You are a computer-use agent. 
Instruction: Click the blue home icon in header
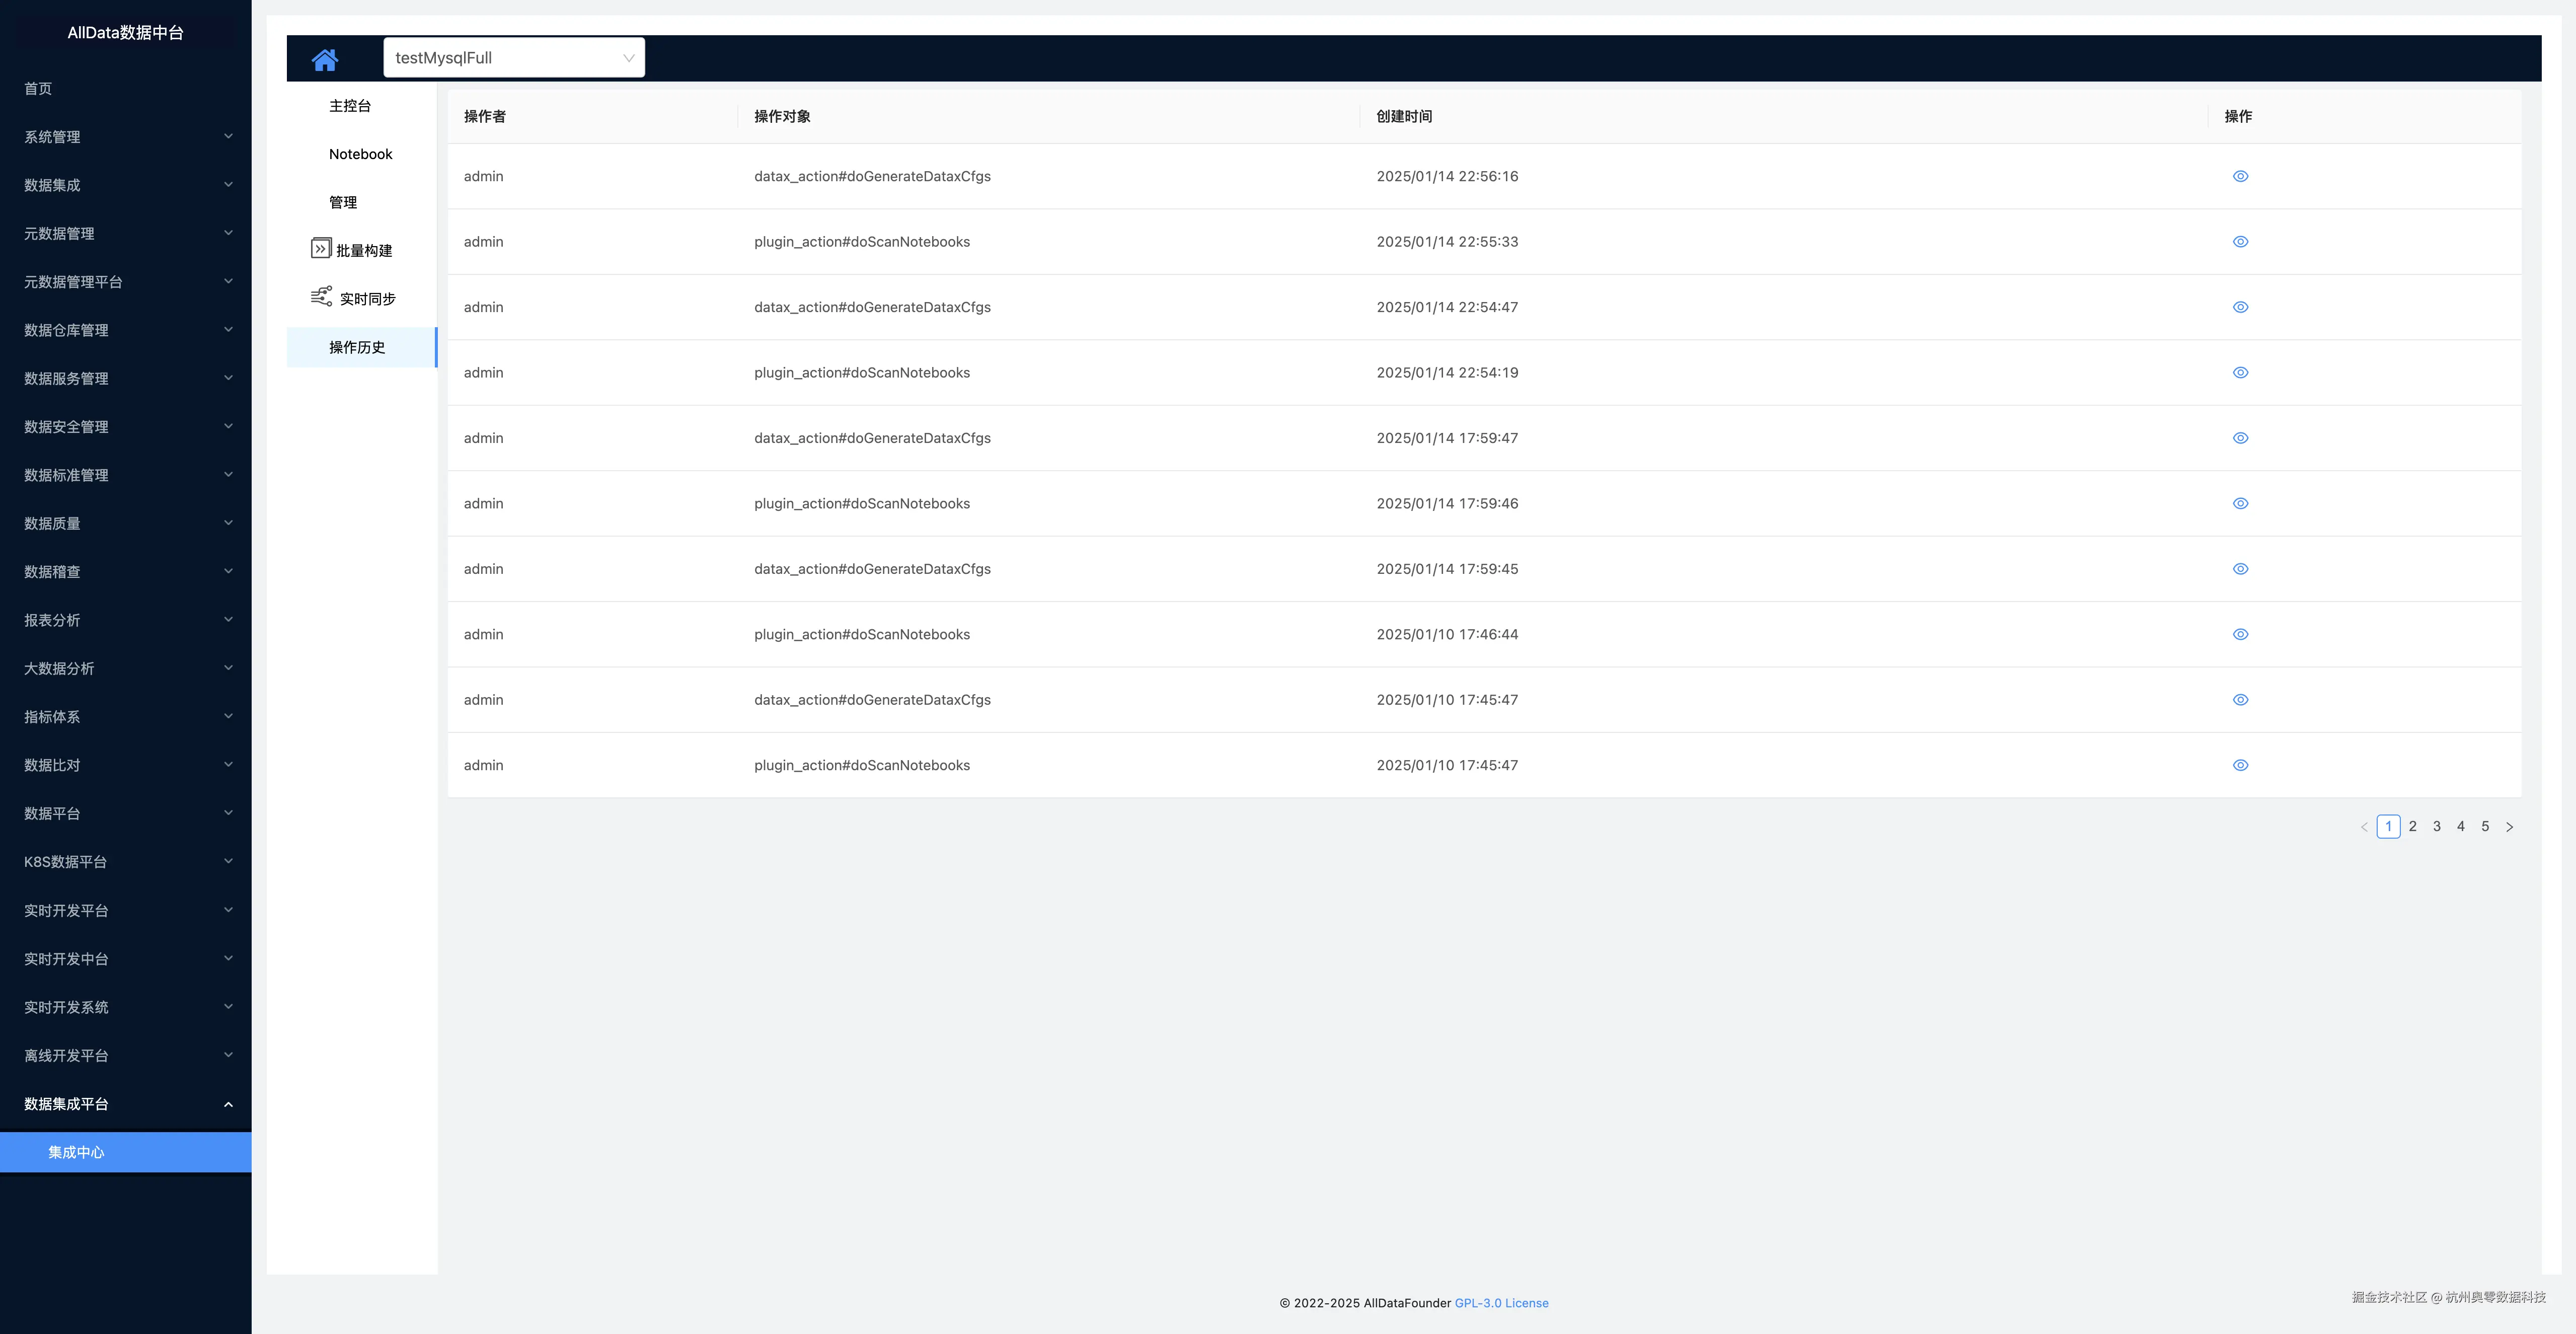click(325, 59)
